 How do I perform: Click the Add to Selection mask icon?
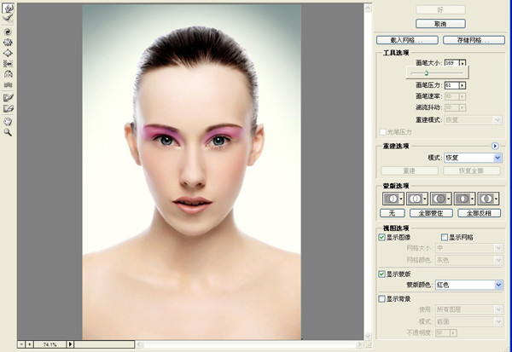tap(417, 199)
